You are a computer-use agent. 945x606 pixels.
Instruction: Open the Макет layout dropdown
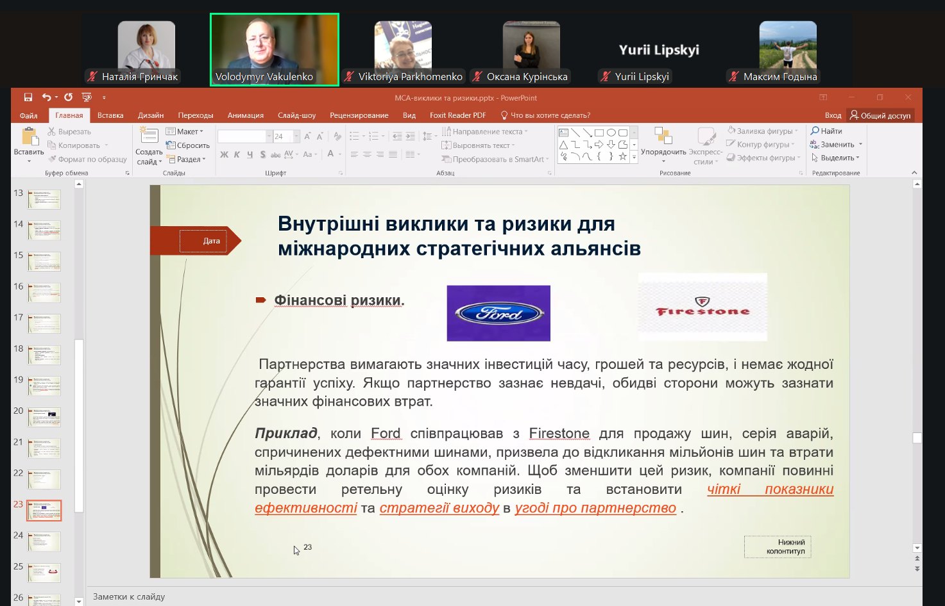[185, 131]
